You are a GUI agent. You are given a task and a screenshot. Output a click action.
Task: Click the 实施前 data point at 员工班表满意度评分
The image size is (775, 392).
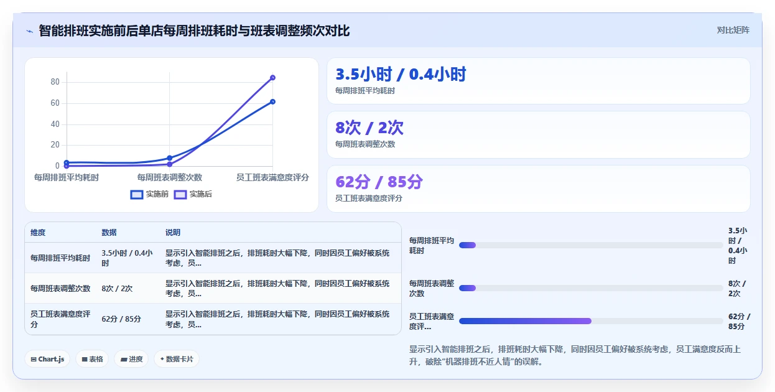tap(272, 101)
